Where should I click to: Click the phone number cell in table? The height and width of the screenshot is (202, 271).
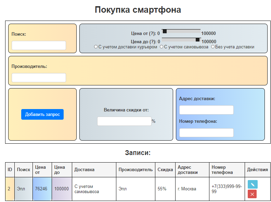tap(227, 189)
